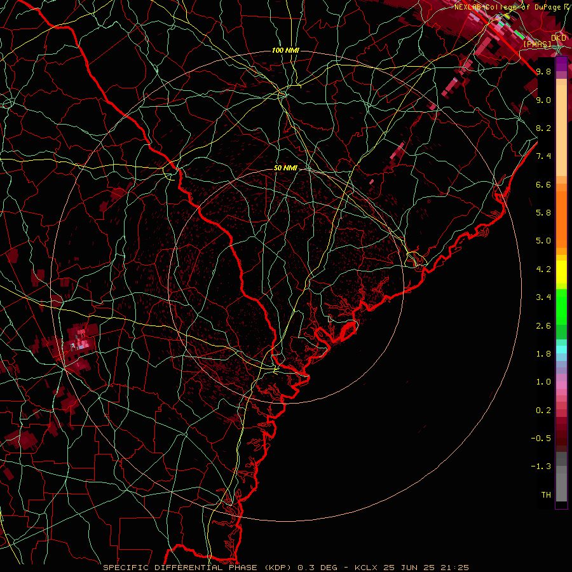Click the "50 NMI" range ring label
The height and width of the screenshot is (572, 572).
[x=285, y=168]
